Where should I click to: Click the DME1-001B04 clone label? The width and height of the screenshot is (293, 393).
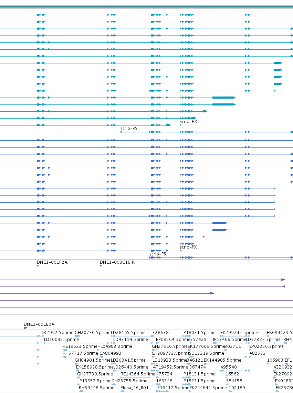(x=39, y=324)
